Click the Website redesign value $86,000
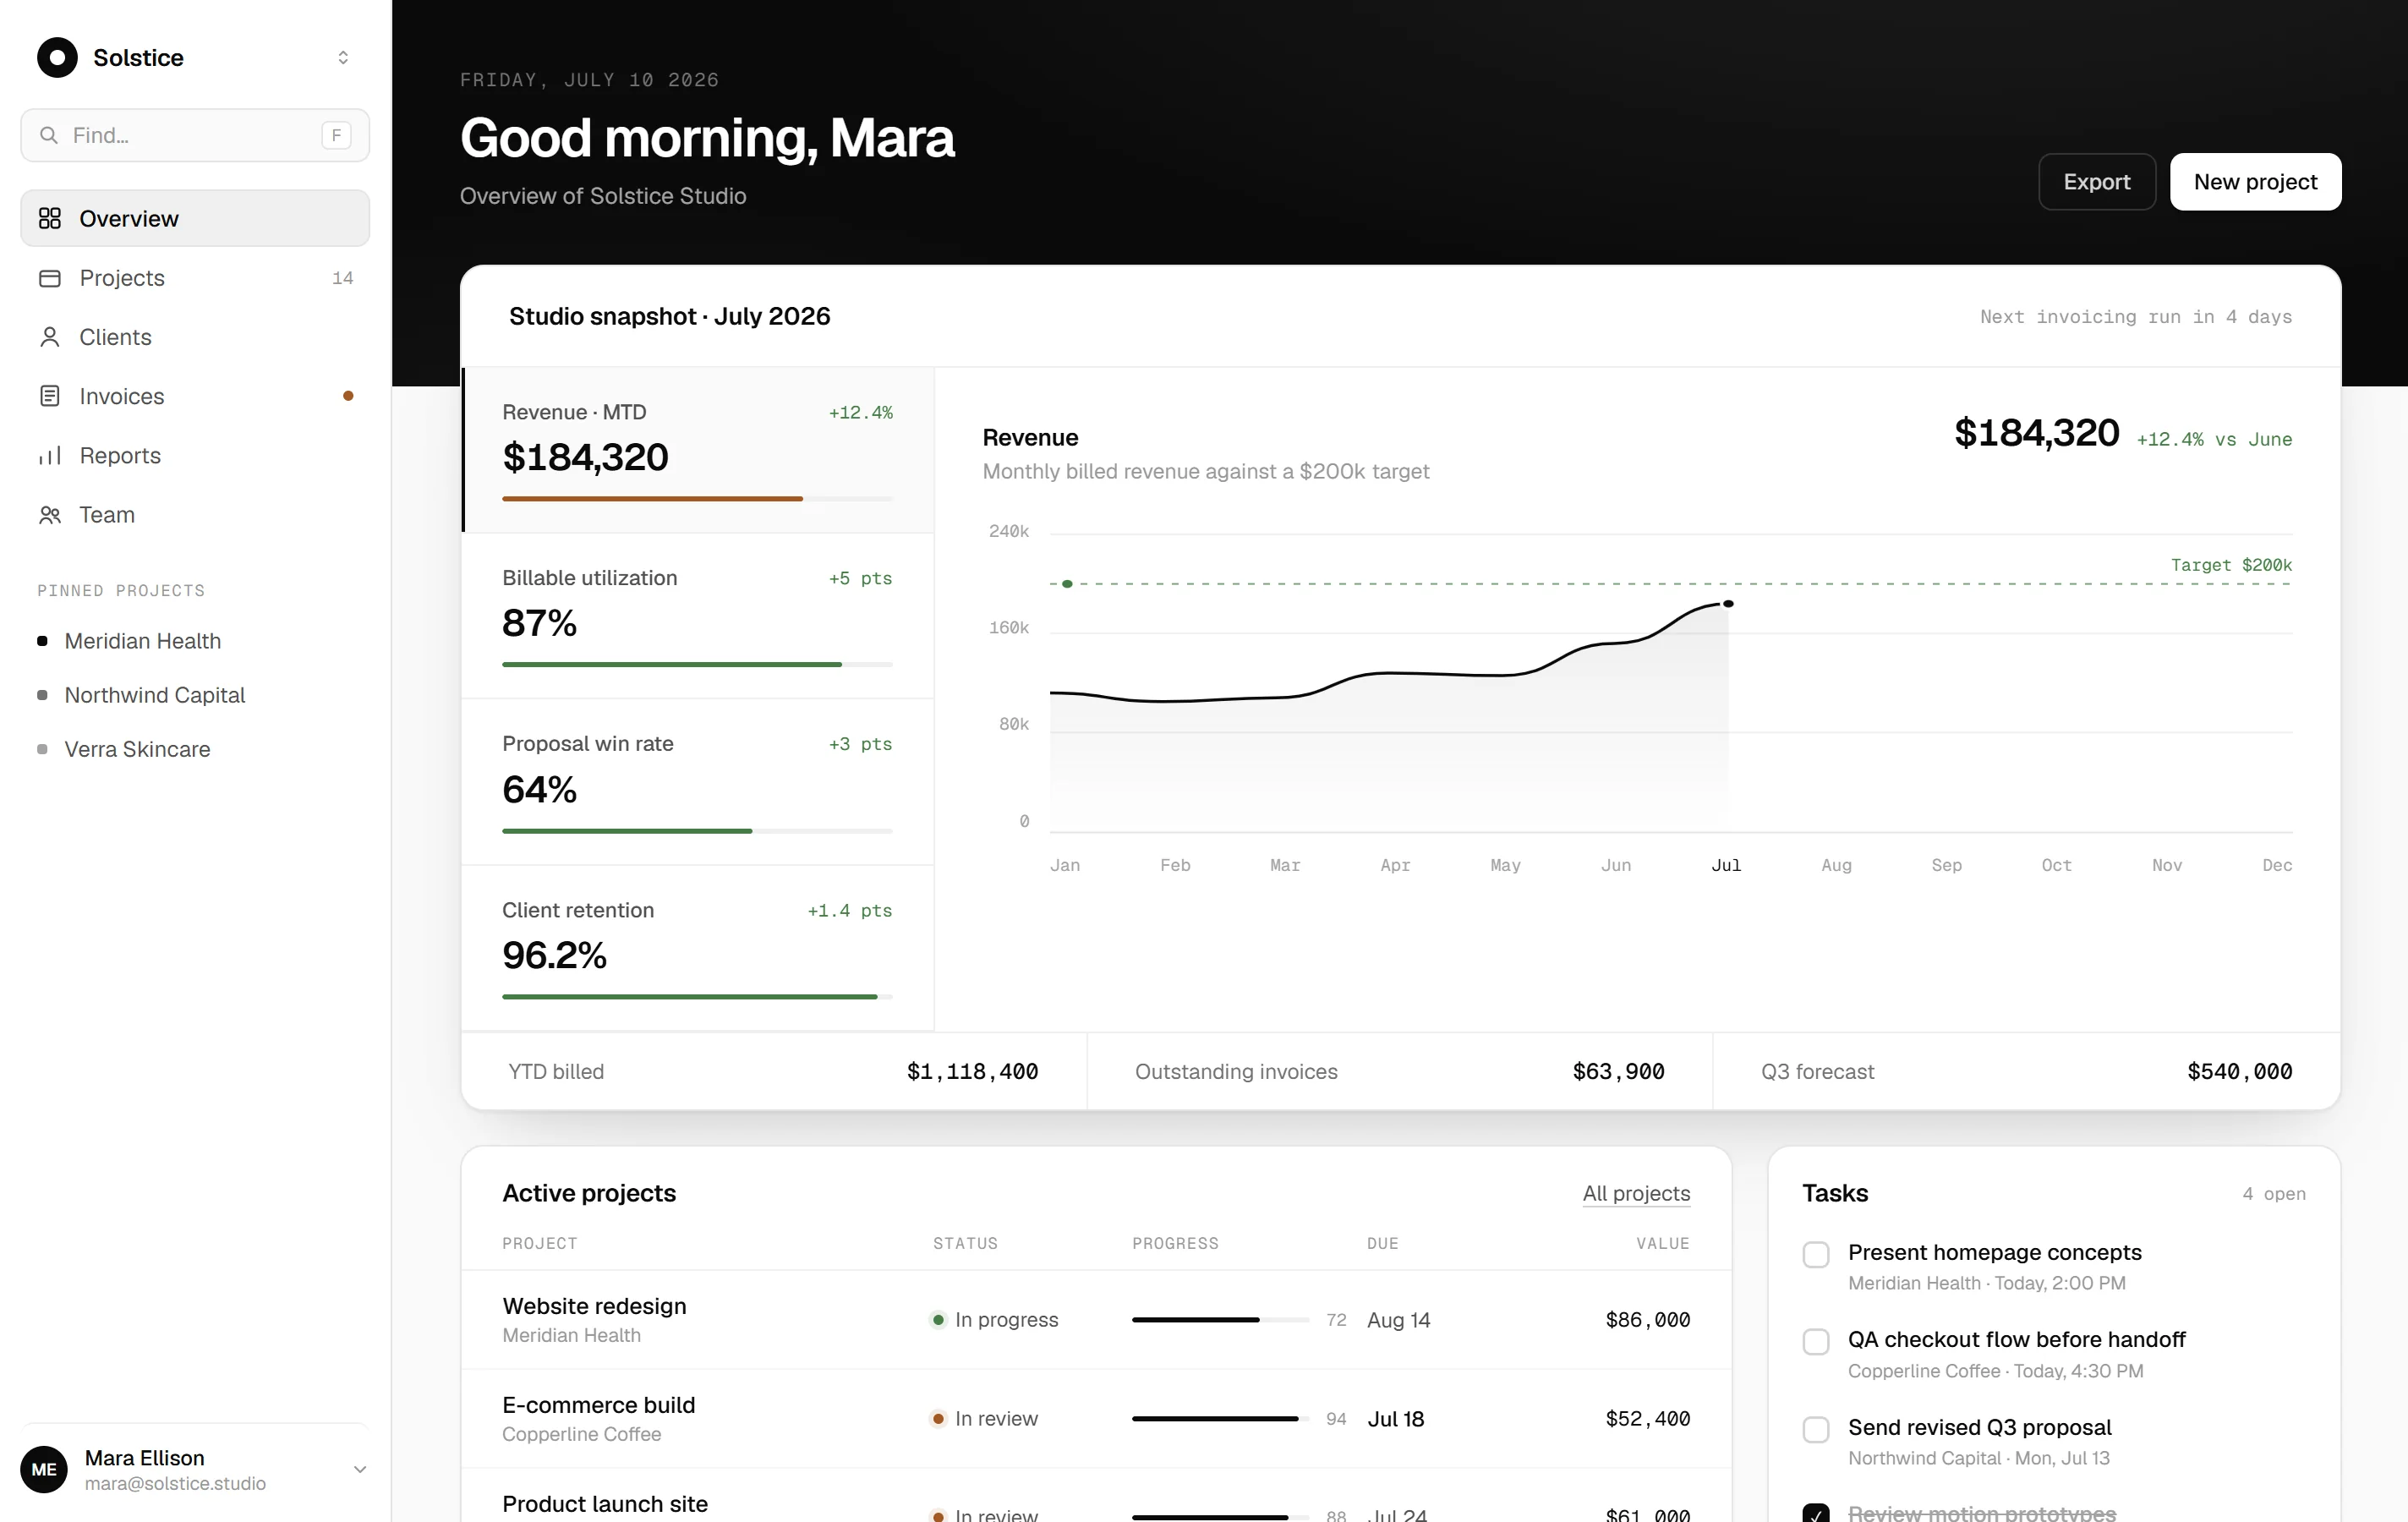 [x=1648, y=1320]
